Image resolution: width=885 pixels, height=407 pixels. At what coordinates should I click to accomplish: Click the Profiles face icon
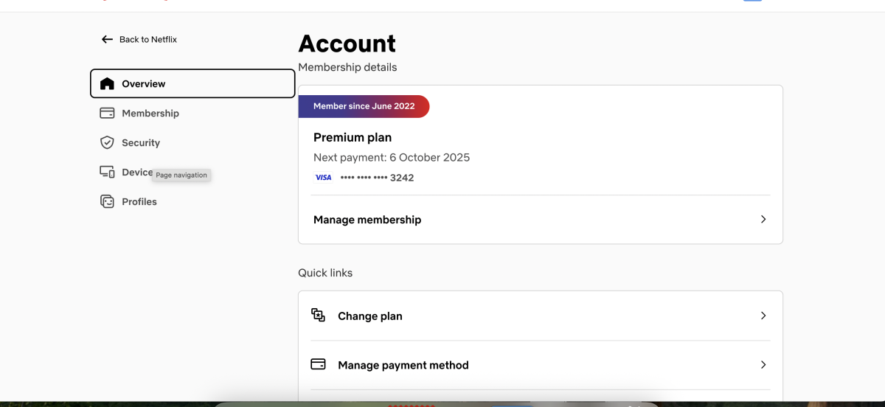point(107,201)
